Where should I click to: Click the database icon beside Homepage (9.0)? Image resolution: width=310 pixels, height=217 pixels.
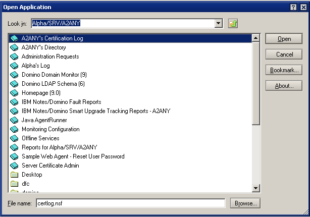pyautogui.click(x=14, y=93)
